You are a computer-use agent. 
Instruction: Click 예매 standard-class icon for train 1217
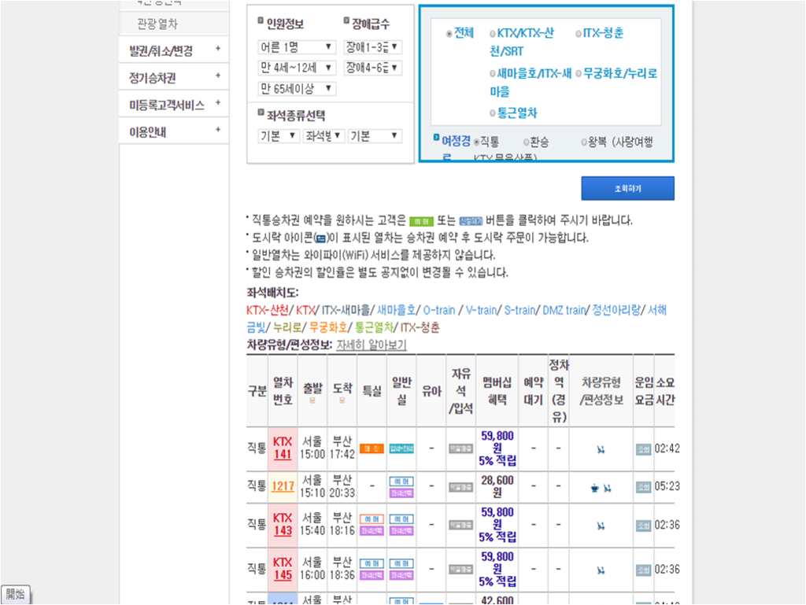coord(401,481)
